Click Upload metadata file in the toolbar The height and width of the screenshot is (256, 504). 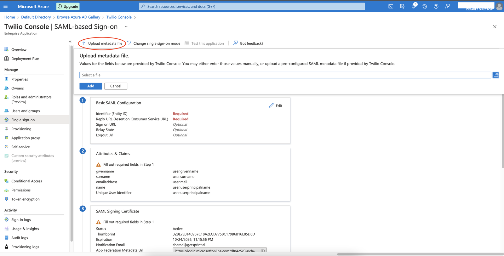(x=102, y=43)
